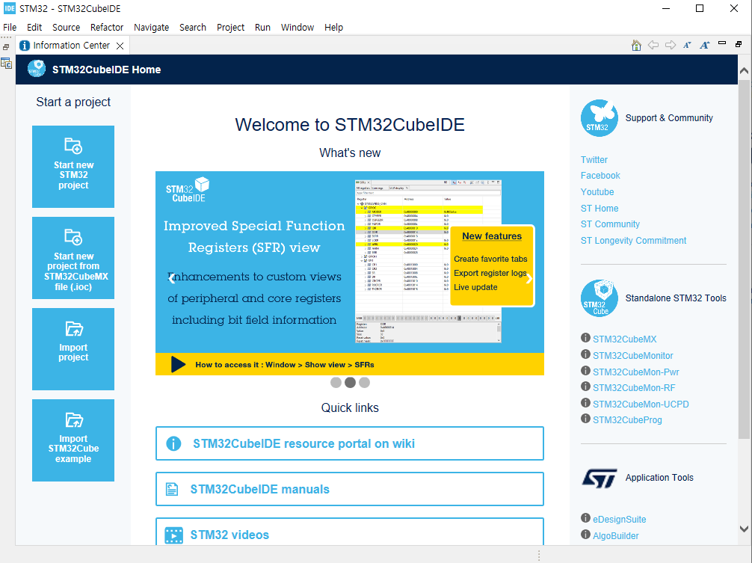Viewport: 752px width, 563px height.
Task: Start new project from STM32CubeMX .ioc file
Action: click(x=73, y=258)
